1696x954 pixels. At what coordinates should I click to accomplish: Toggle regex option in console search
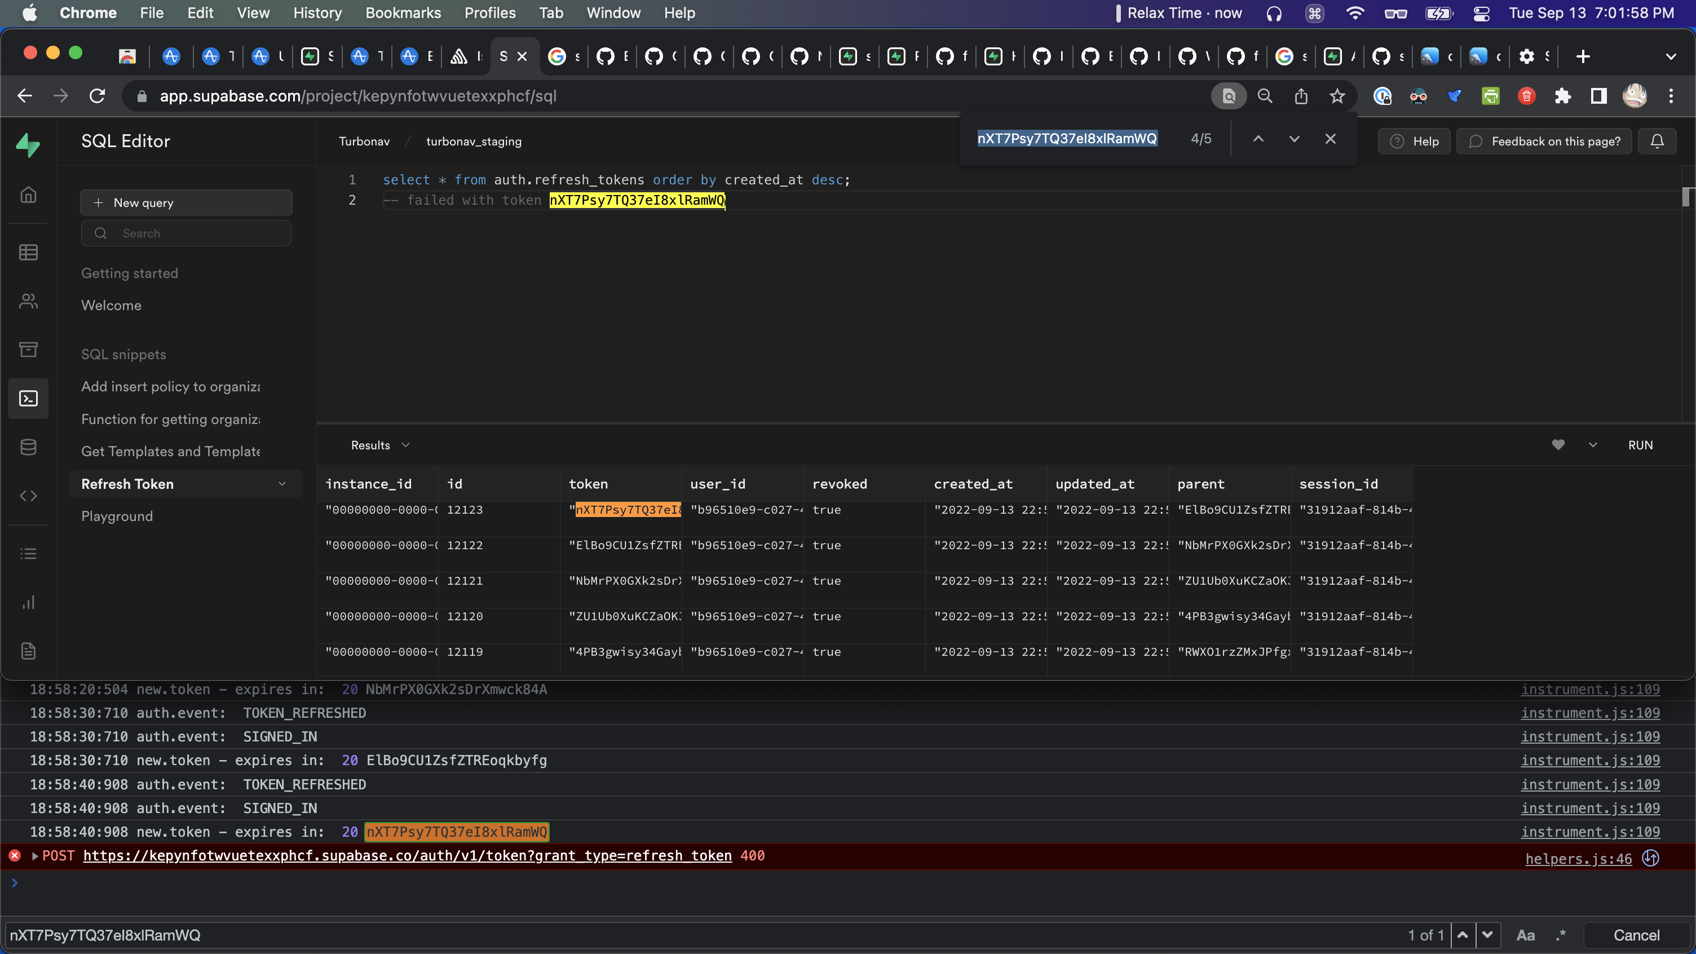[1560, 935]
